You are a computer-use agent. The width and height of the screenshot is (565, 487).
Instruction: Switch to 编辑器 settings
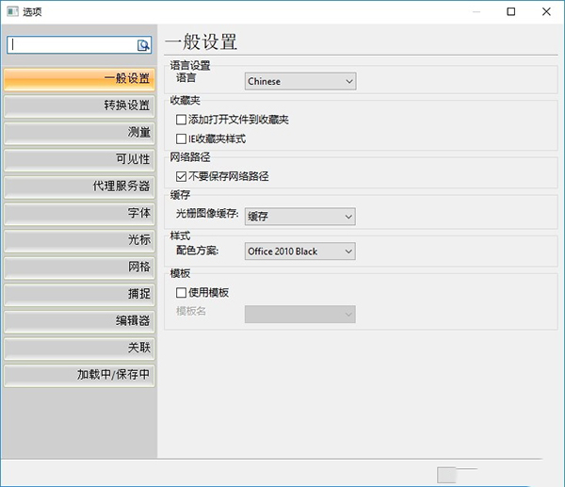click(79, 321)
